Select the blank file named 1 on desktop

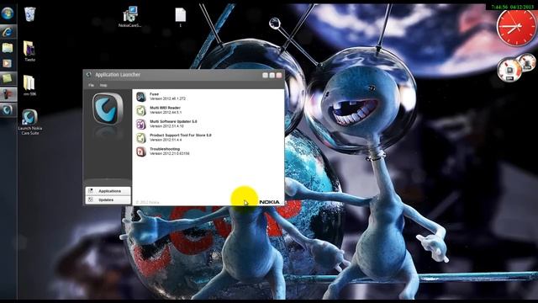(x=180, y=17)
